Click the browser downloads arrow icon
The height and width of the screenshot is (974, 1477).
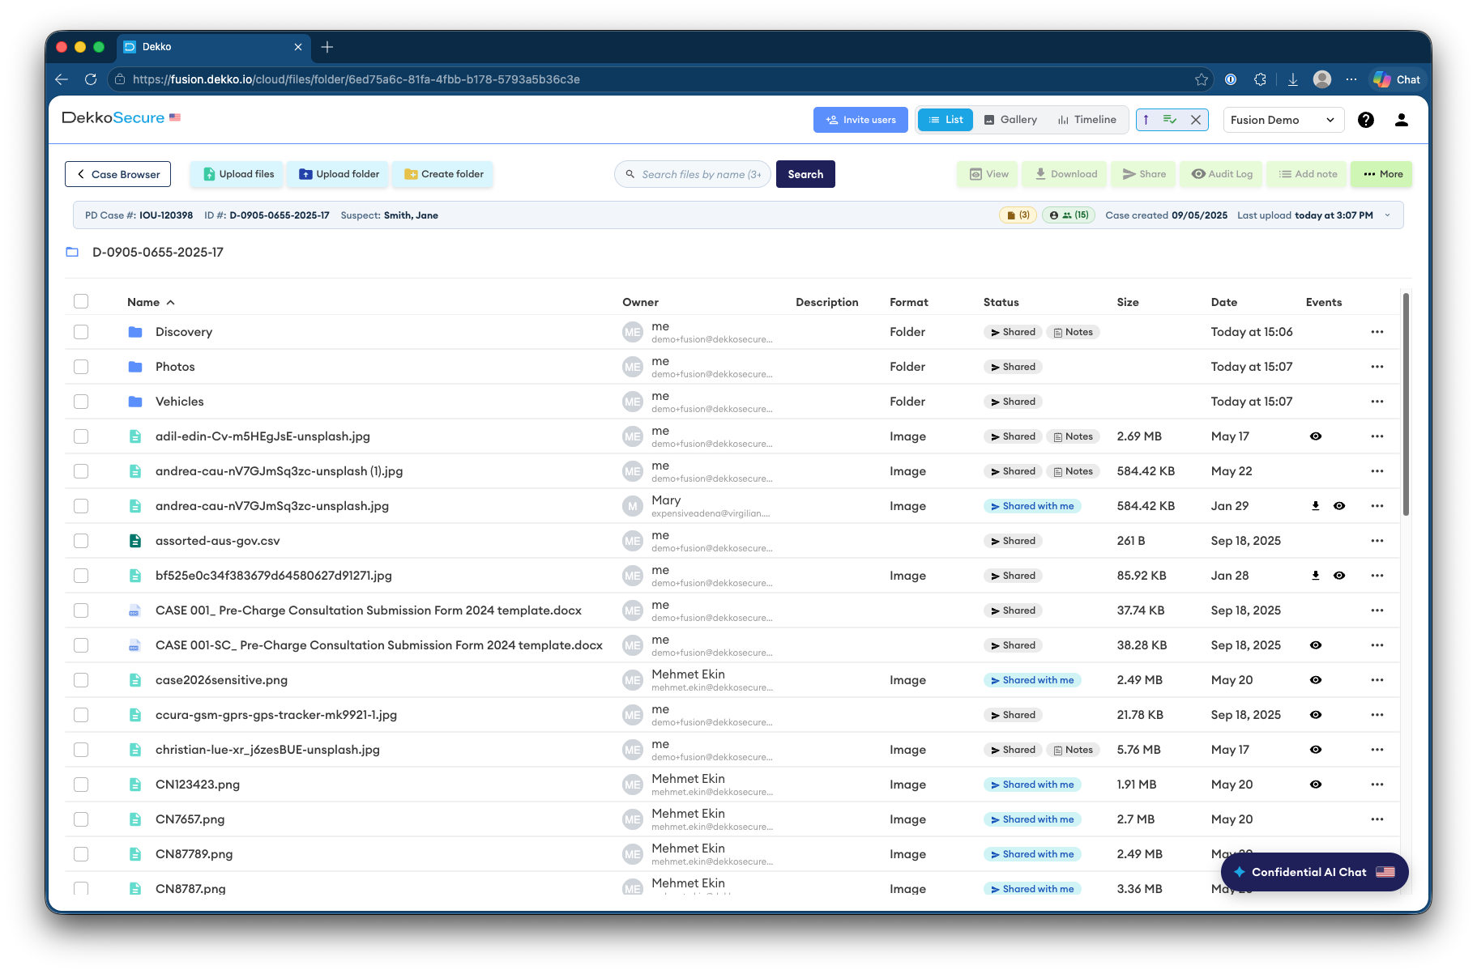1293,79
